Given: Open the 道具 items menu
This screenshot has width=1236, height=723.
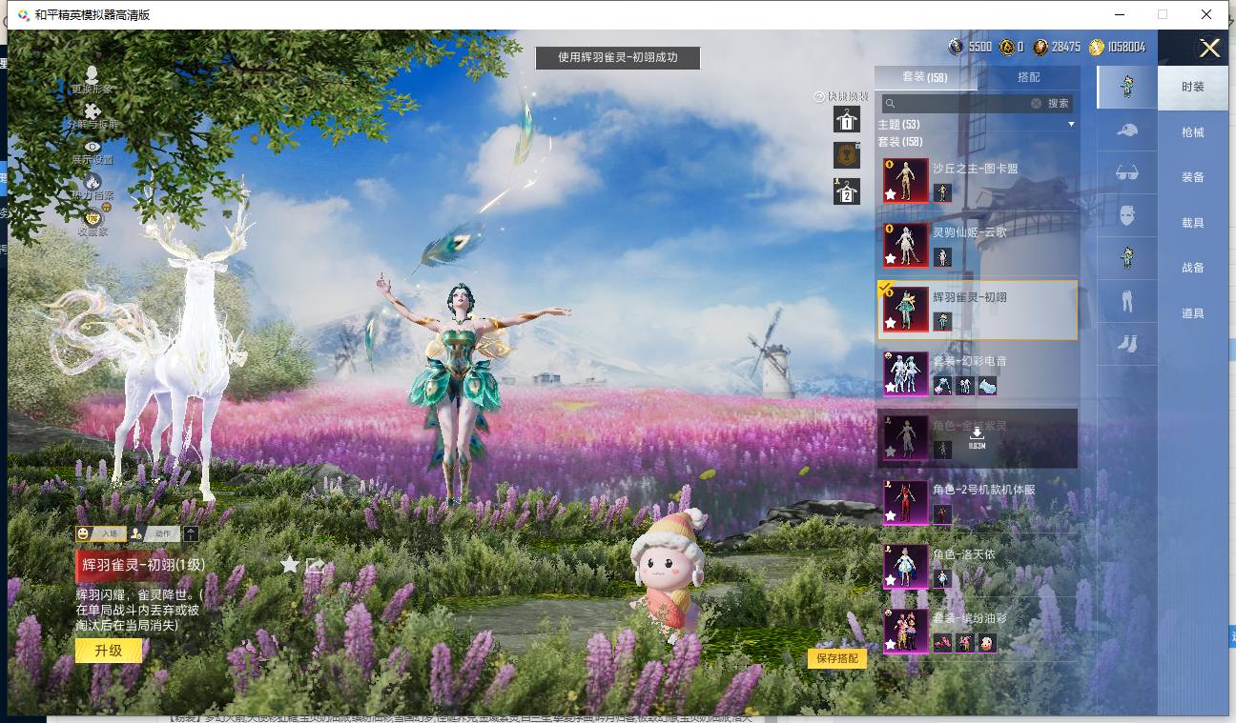Looking at the screenshot, I should tap(1193, 313).
